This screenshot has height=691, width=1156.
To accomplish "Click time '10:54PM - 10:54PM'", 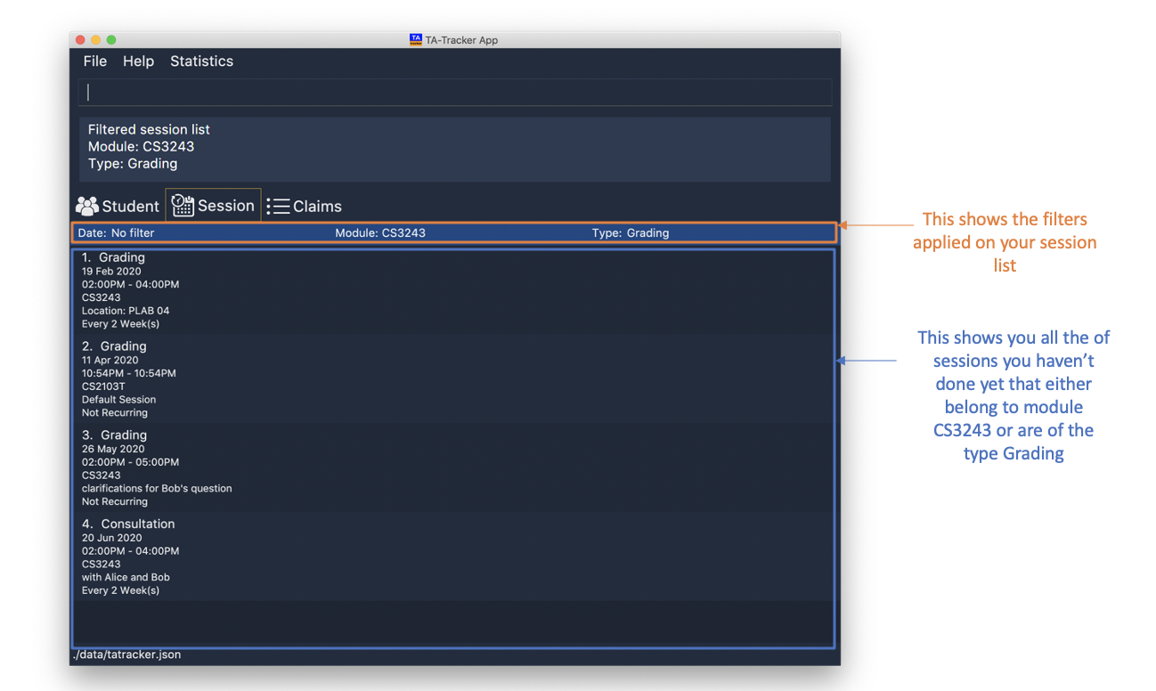I will point(129,373).
